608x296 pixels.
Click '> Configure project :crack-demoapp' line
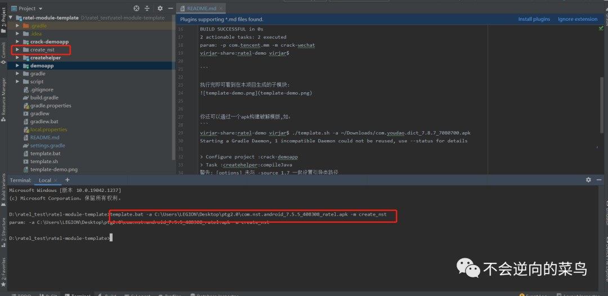click(249, 157)
